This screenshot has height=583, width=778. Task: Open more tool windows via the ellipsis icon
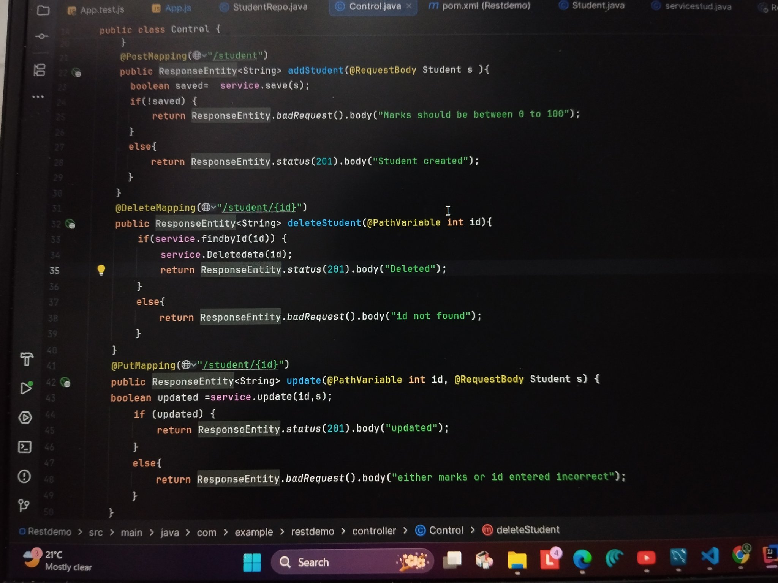tap(38, 97)
